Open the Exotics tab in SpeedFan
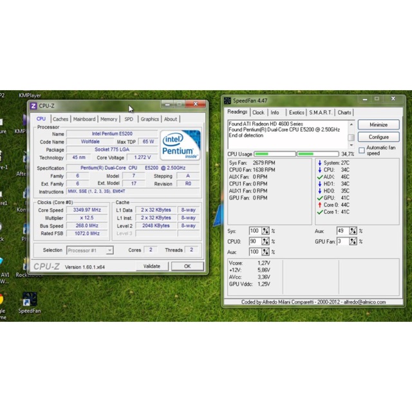 tap(296, 113)
